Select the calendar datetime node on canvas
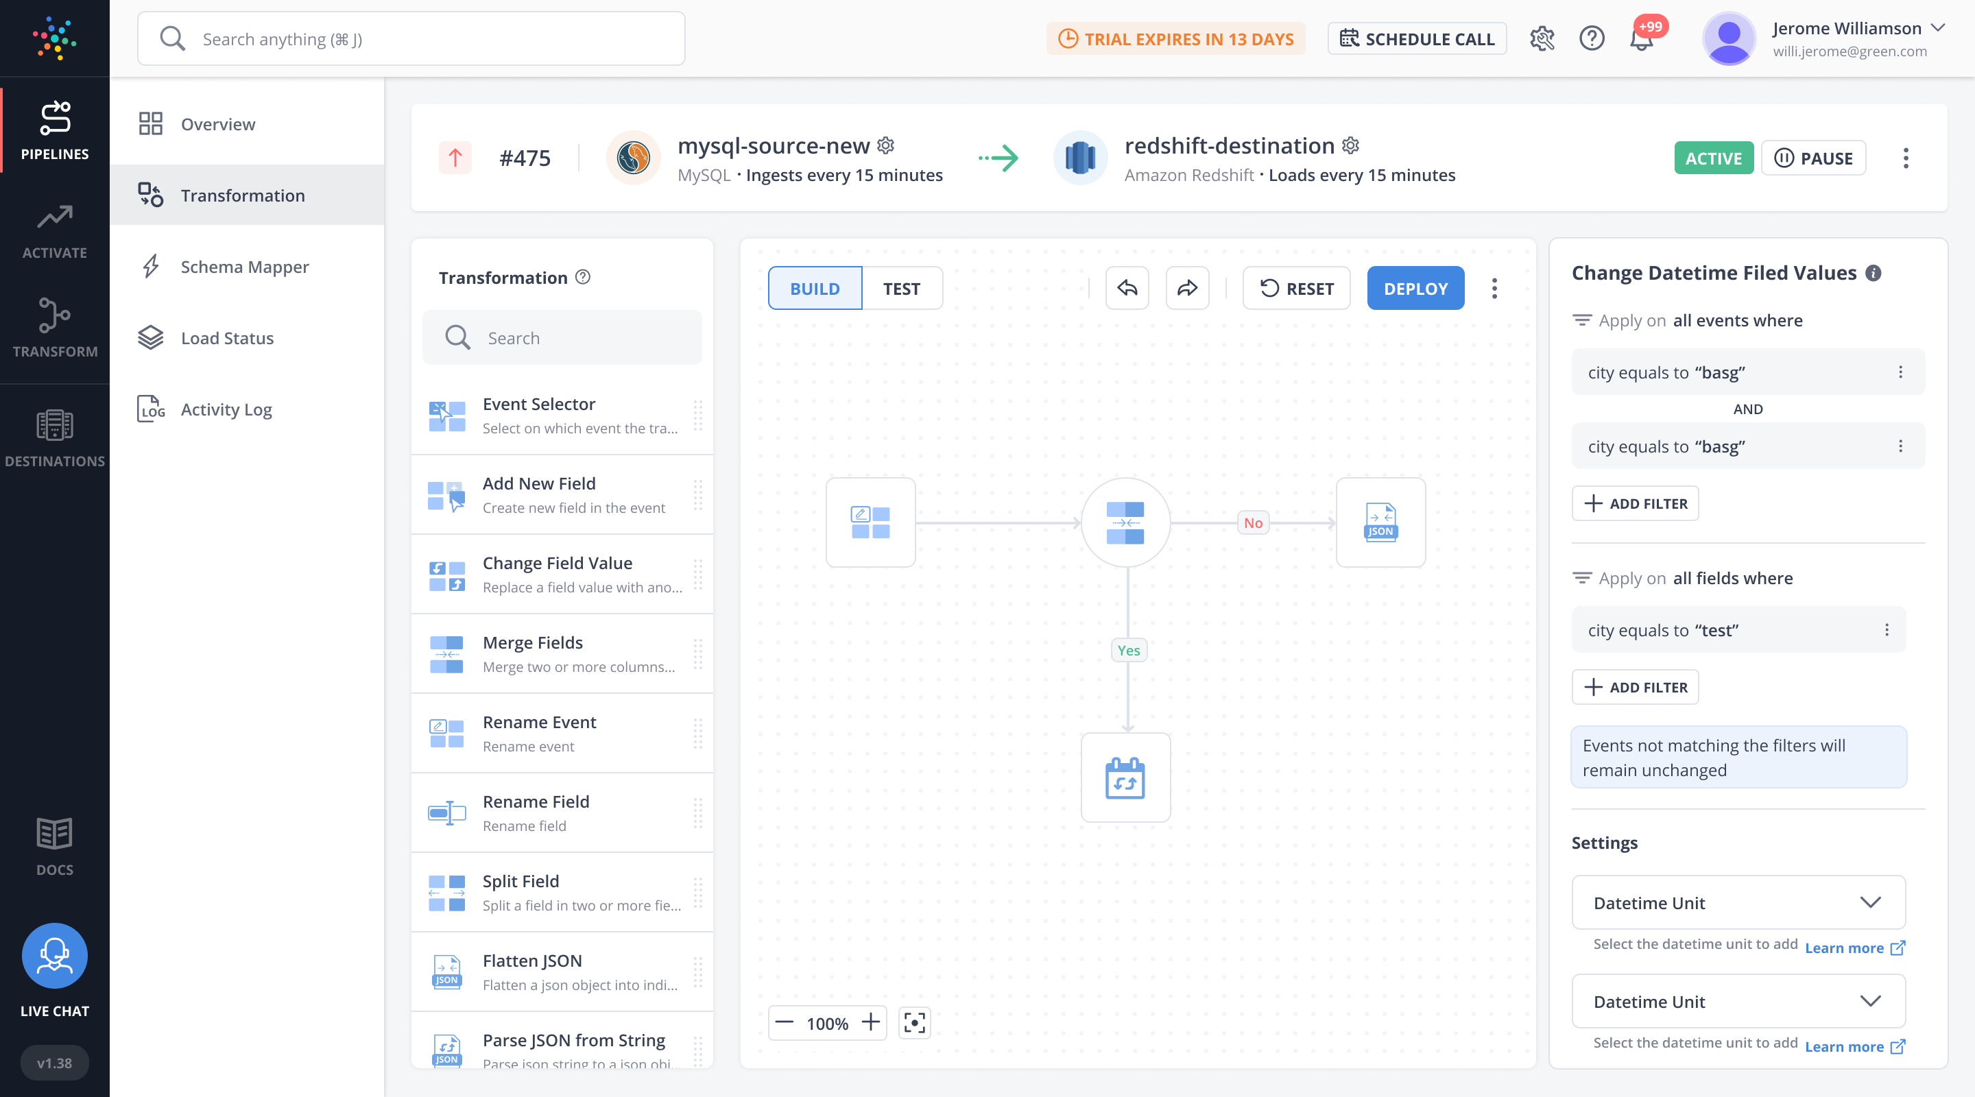Image resolution: width=1975 pixels, height=1097 pixels. coord(1125,777)
